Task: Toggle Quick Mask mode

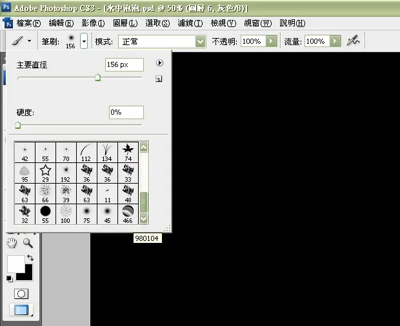Action: pos(21,294)
